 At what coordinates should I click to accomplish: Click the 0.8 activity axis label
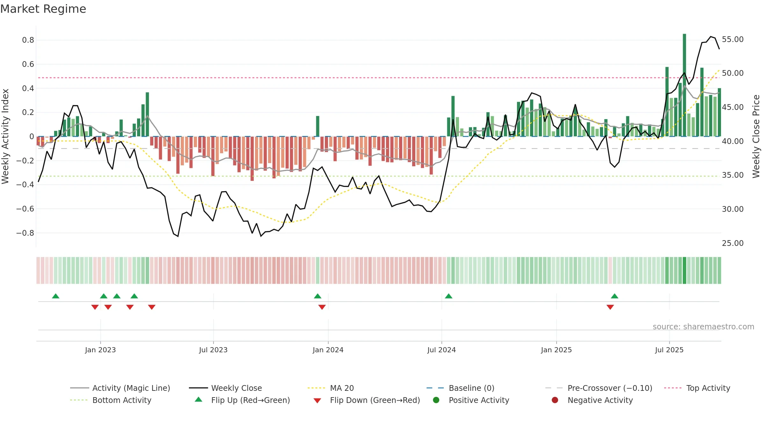click(28, 40)
